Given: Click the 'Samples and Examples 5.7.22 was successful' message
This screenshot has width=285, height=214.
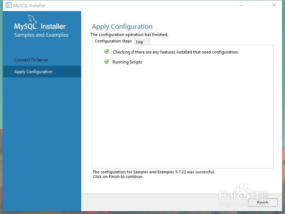Looking at the screenshot, I should [154, 172].
